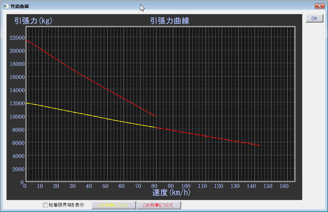This screenshot has height=212, width=328.
Task: Close the 性能曲線 window
Action: click(x=319, y=6)
